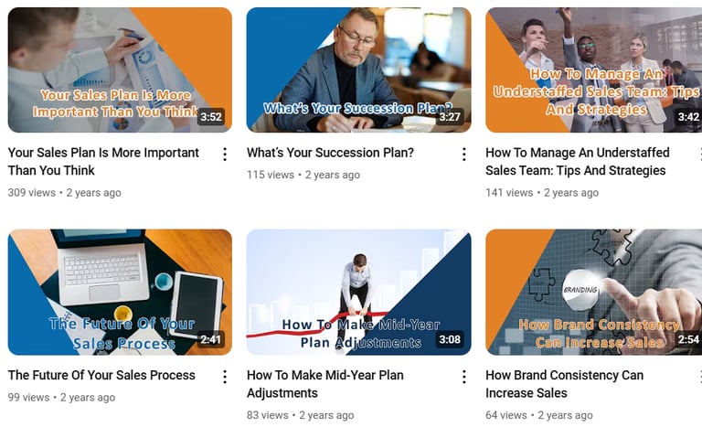The height and width of the screenshot is (427, 702).
Task: Click title How To Make Mid-Year Plan Adjustments
Action: 325,383
